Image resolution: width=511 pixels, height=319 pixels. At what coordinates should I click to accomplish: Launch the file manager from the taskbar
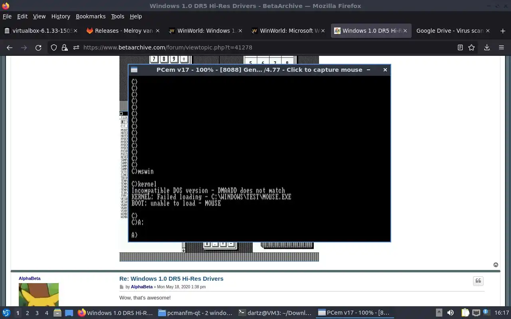[x=57, y=313]
